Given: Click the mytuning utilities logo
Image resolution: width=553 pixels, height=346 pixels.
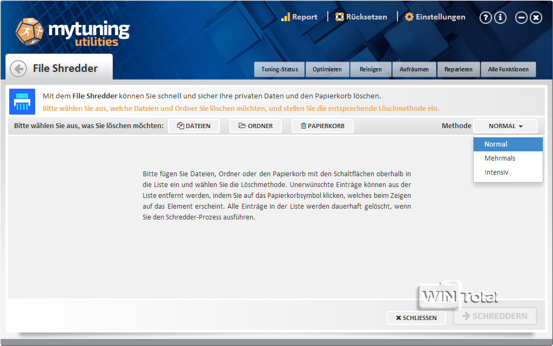Looking at the screenshot, I should [73, 32].
